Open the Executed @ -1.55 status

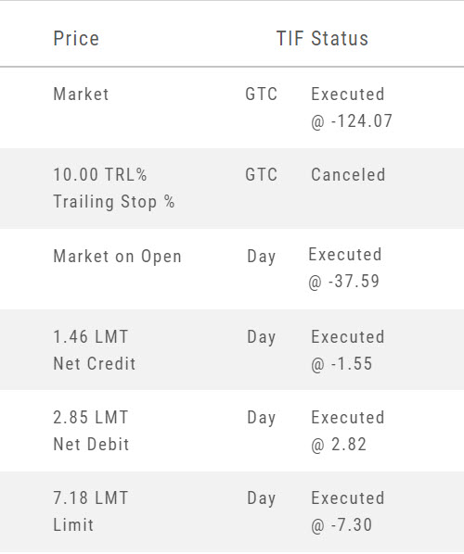click(x=348, y=350)
